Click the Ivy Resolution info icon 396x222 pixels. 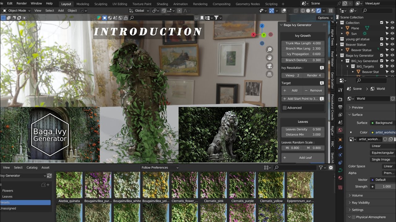point(322,68)
